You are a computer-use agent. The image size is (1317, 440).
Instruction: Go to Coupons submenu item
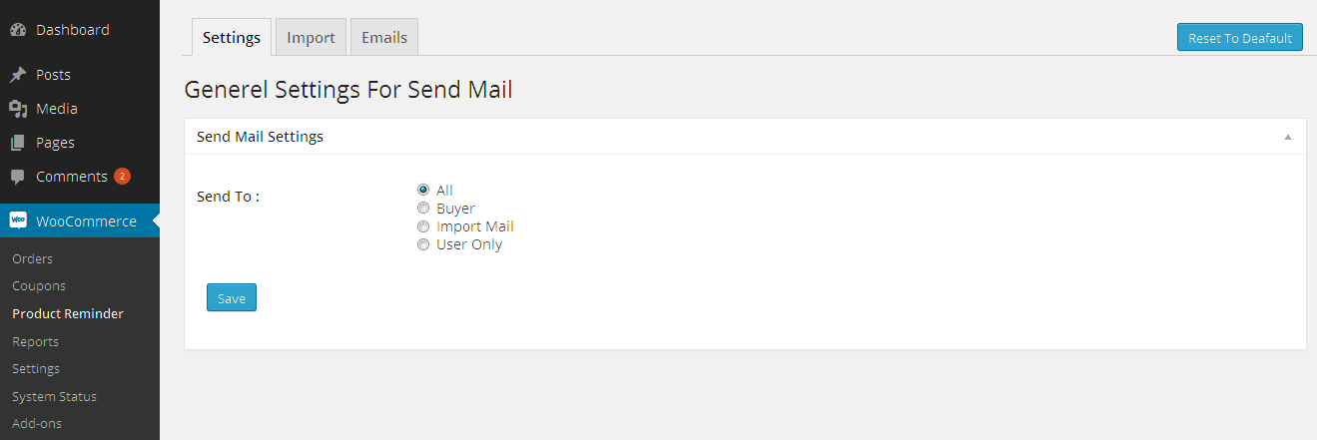click(x=39, y=285)
